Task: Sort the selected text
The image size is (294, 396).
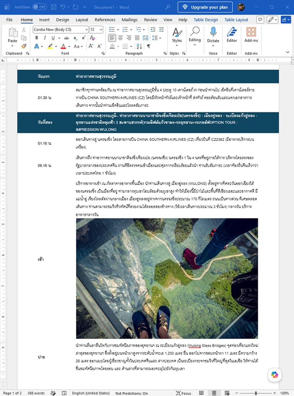Action: click(139, 46)
